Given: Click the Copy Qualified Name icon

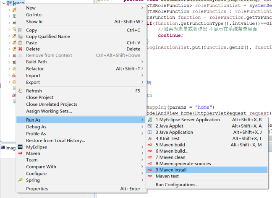Looking at the screenshot, I should [20, 36].
